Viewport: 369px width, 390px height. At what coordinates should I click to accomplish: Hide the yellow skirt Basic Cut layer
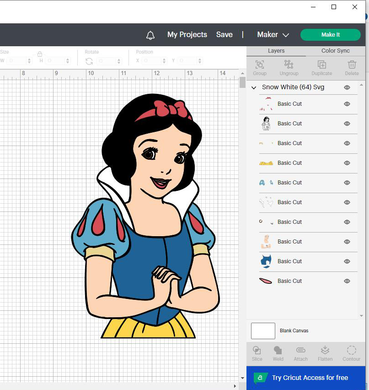click(x=347, y=163)
